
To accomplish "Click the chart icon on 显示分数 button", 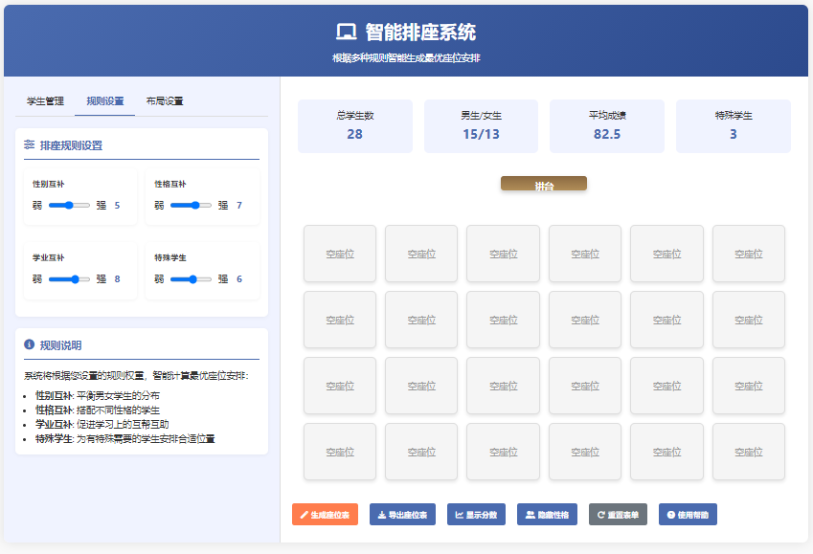I will coord(460,514).
